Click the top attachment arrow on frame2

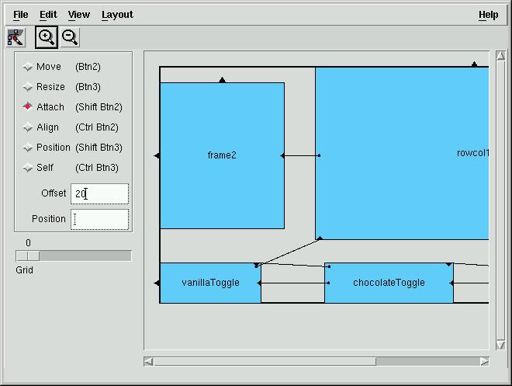click(x=223, y=80)
